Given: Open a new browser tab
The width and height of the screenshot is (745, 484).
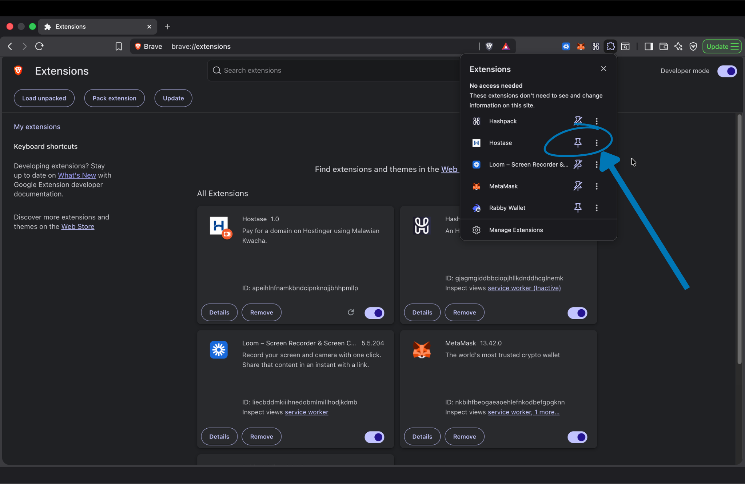Looking at the screenshot, I should point(167,27).
